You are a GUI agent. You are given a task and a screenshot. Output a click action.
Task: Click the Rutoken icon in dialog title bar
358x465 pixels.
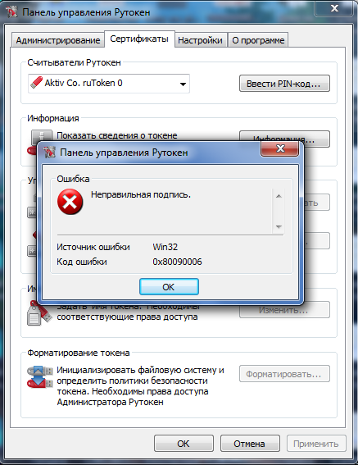pyautogui.click(x=49, y=153)
